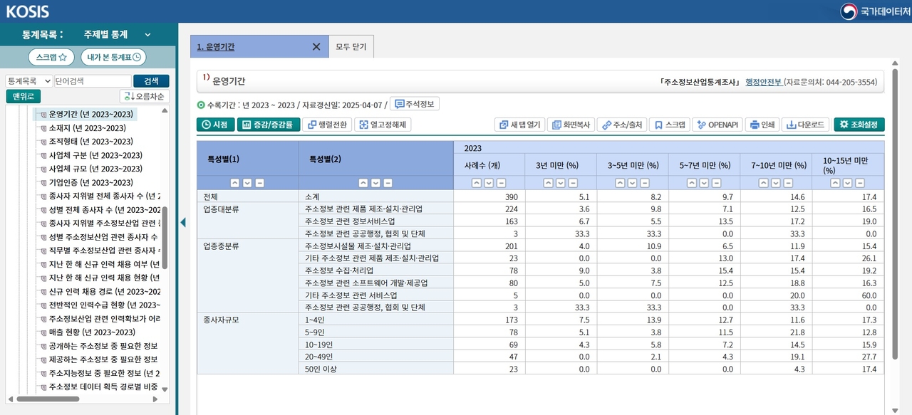Sort 3~5년 미만 (%) column descending
This screenshot has width=912, height=415.
click(x=632, y=183)
